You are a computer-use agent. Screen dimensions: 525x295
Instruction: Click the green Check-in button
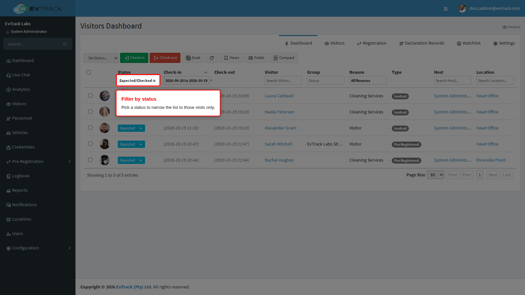click(134, 58)
